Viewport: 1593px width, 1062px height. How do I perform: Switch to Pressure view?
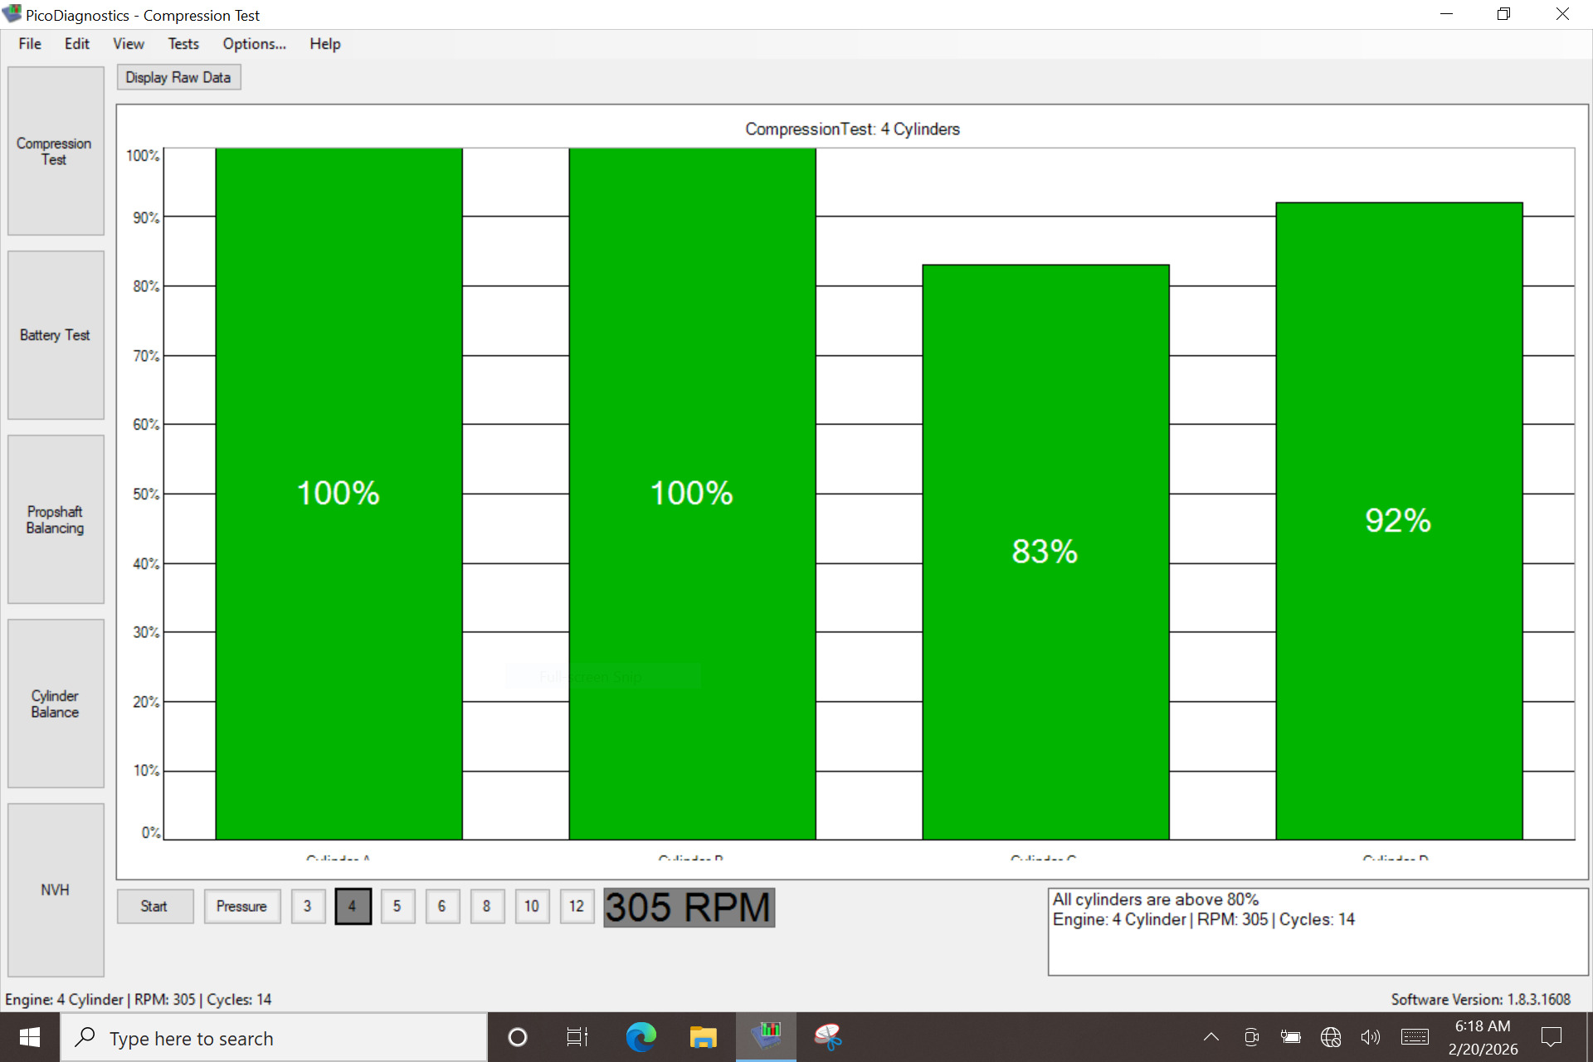(241, 906)
